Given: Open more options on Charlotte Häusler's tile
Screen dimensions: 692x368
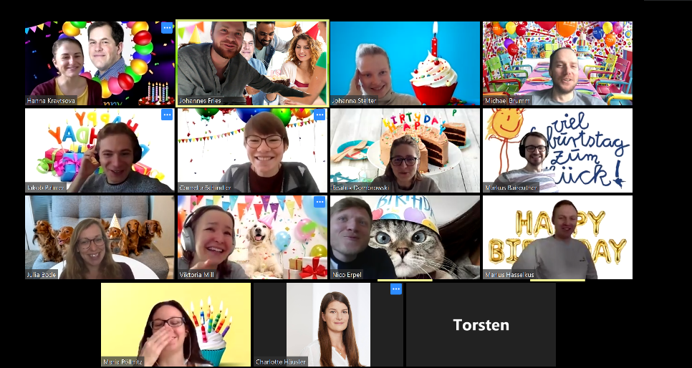Looking at the screenshot, I should tap(396, 289).
